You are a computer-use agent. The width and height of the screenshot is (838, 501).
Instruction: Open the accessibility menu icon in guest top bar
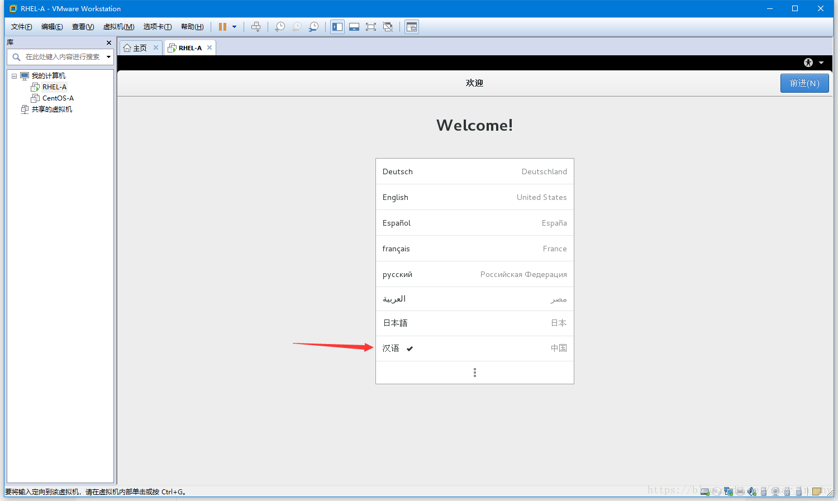pos(808,63)
